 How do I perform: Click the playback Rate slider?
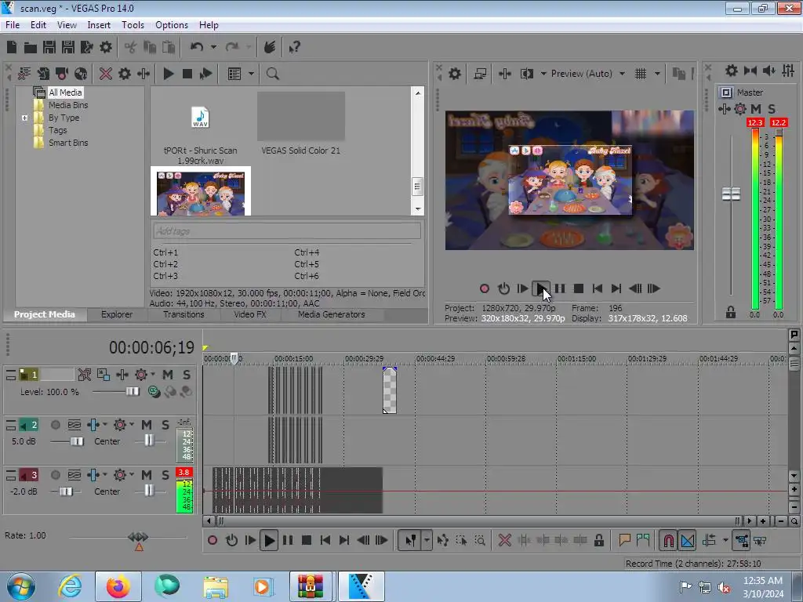[x=138, y=537]
